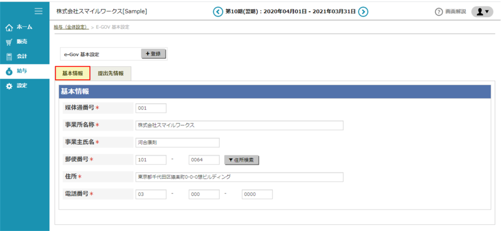Click the E-GOV 基本設定 breadcrumb text
501x231 pixels.
[x=113, y=27]
